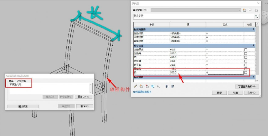Toggle lock checkbox for 椅子高 row
Image resolution: width=268 pixels, height=136 pixels.
(x=246, y=65)
